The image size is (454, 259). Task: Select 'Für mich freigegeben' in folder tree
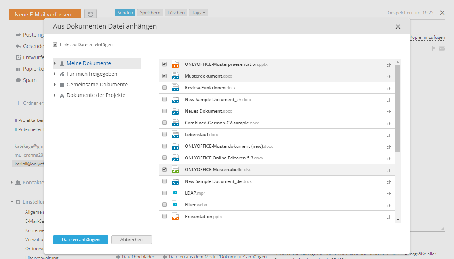click(92, 74)
